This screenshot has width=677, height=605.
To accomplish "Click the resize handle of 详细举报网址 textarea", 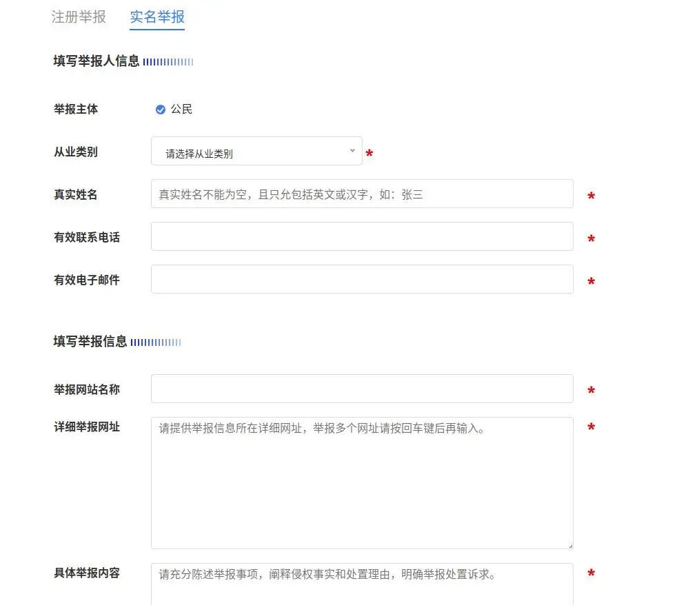I will 569,545.
